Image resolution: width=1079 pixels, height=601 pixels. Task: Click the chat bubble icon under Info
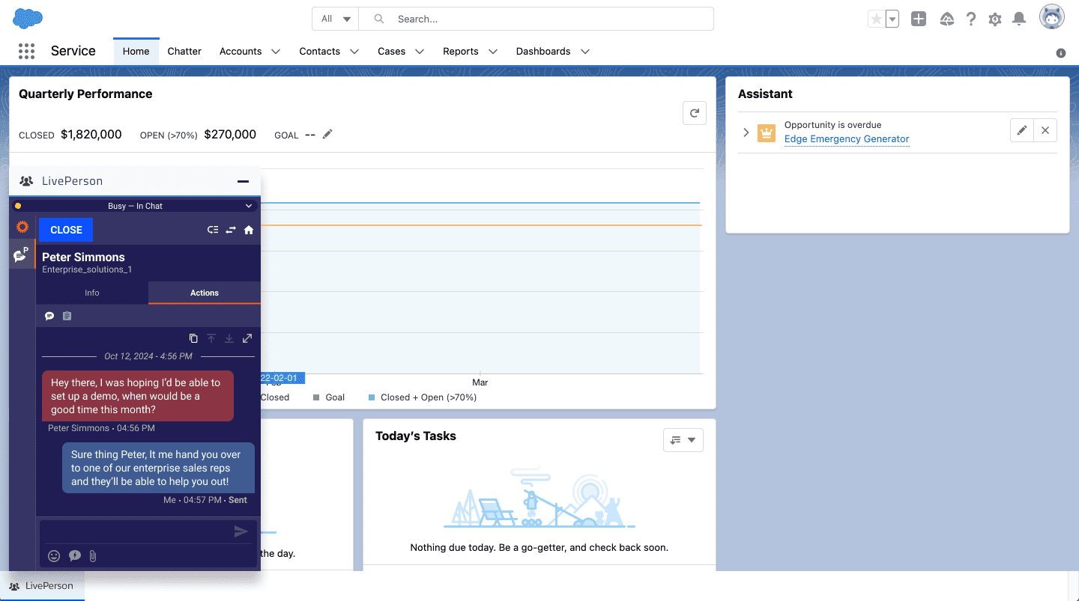point(49,316)
